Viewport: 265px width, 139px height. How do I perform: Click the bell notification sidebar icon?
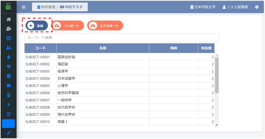click(x=9, y=57)
